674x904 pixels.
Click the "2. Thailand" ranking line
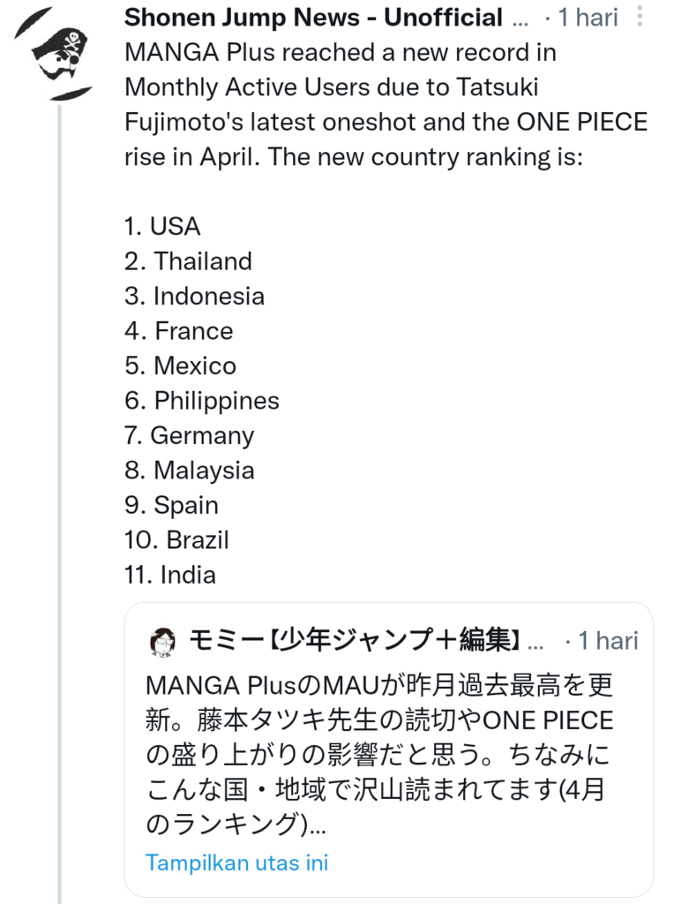coord(188,261)
